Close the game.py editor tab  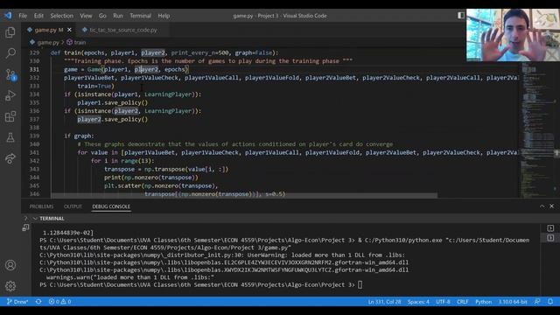(69, 30)
